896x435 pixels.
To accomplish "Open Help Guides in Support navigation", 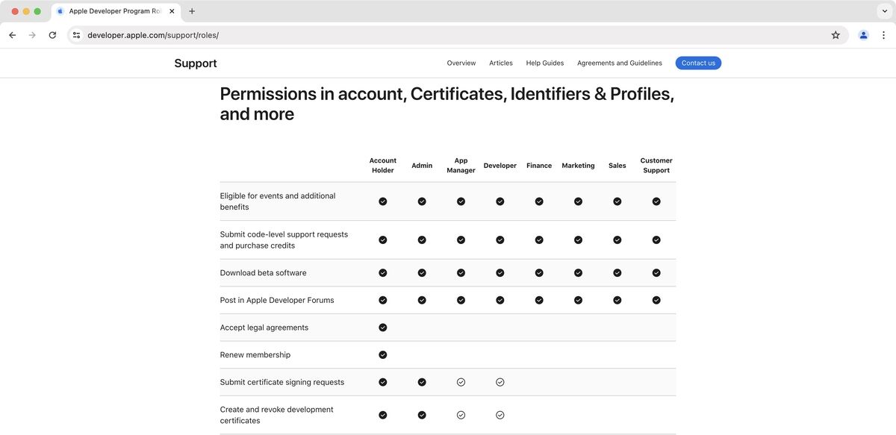I will click(545, 63).
